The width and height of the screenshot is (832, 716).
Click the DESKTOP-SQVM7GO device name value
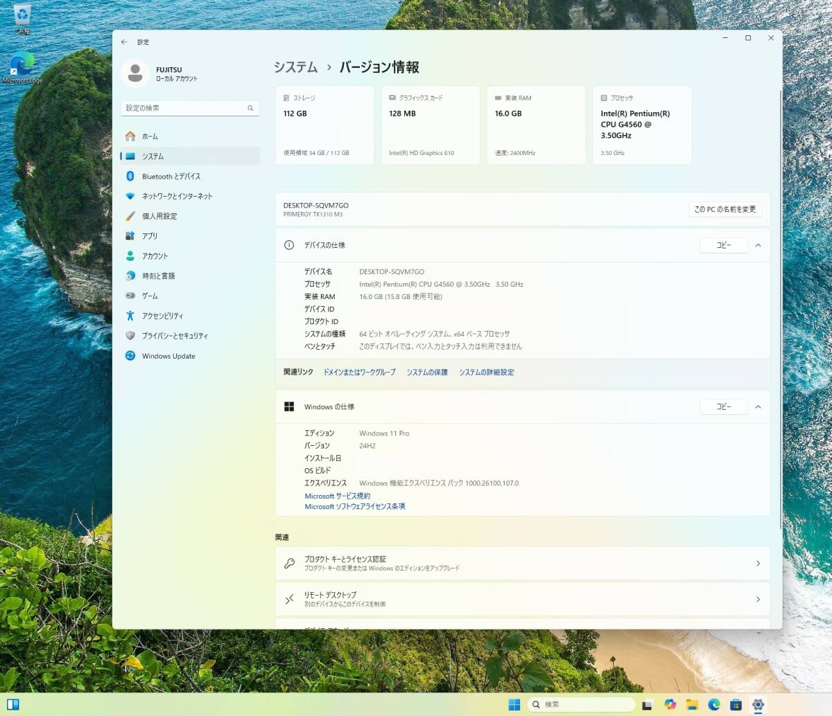pos(392,272)
